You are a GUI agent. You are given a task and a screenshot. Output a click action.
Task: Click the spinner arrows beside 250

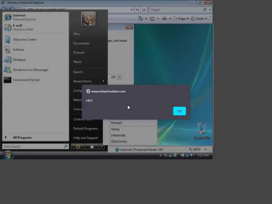pyautogui.click(x=119, y=77)
